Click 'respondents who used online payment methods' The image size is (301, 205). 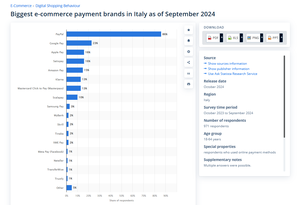[240, 152]
